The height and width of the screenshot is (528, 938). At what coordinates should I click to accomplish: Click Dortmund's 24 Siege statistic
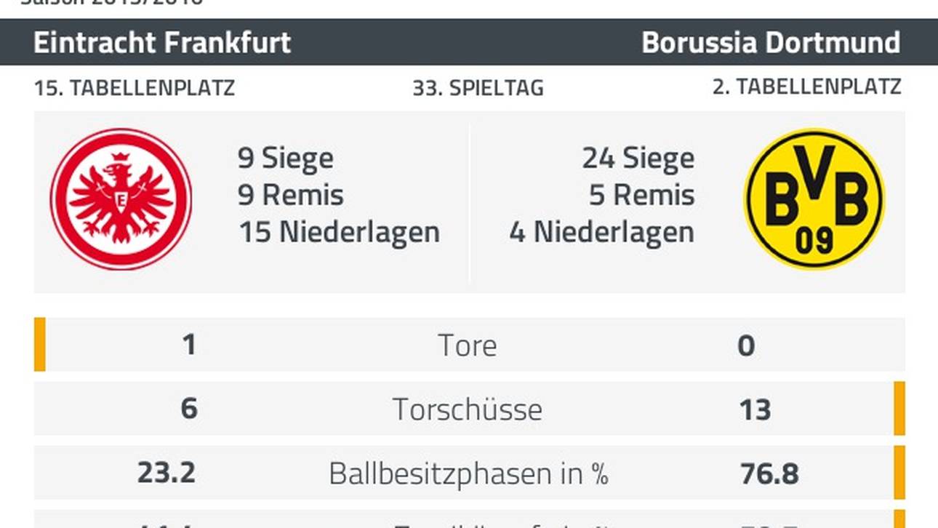click(x=638, y=158)
